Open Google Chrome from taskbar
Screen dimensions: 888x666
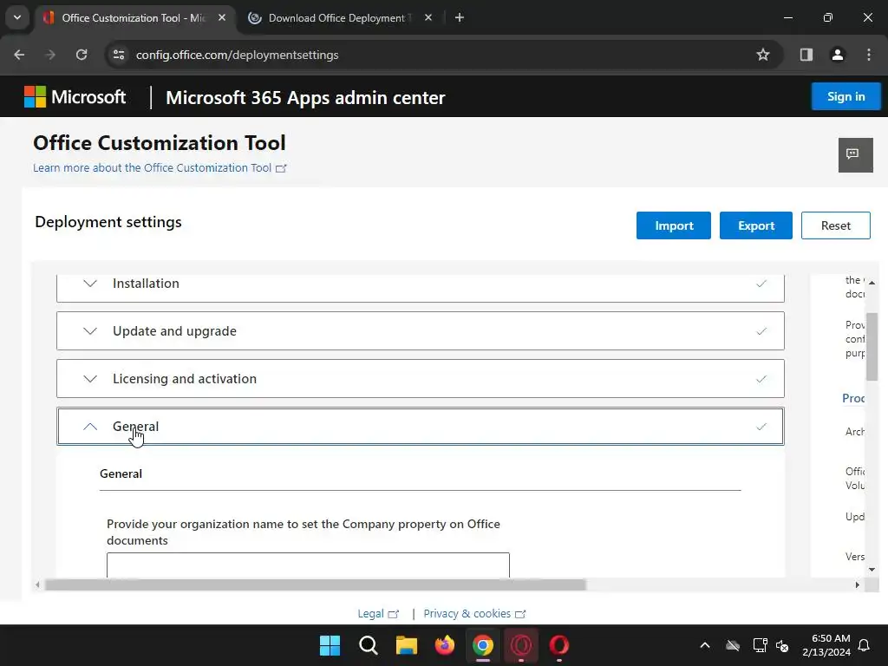pyautogui.click(x=483, y=645)
